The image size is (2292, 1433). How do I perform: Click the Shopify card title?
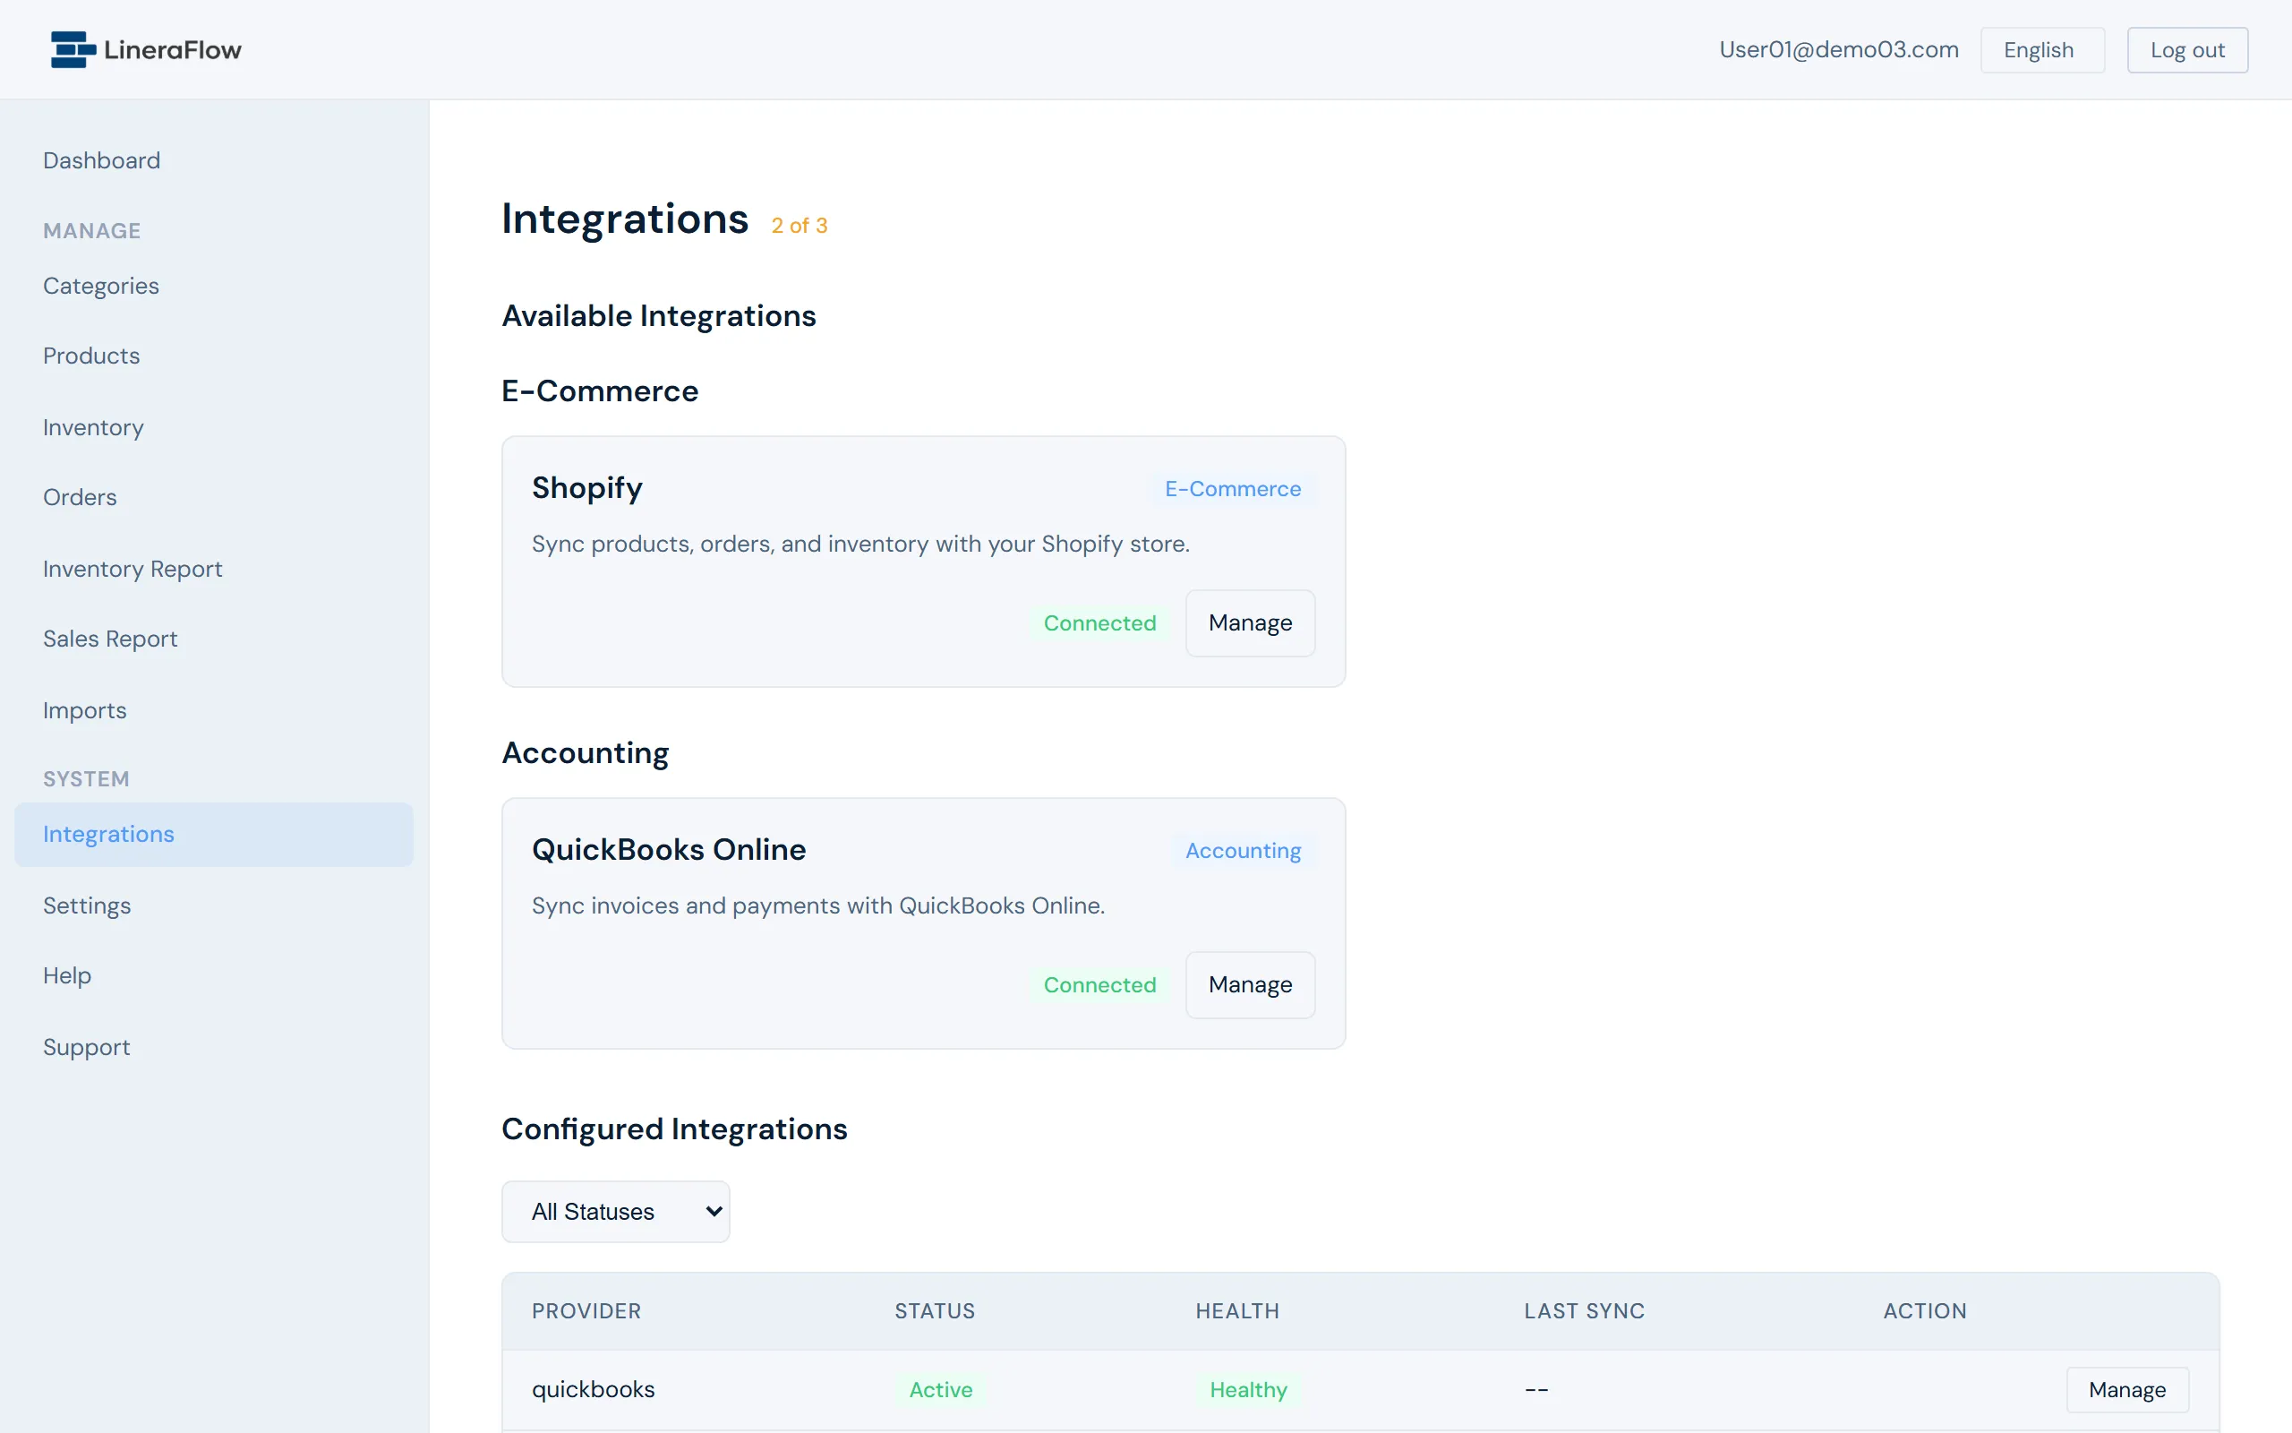click(587, 488)
